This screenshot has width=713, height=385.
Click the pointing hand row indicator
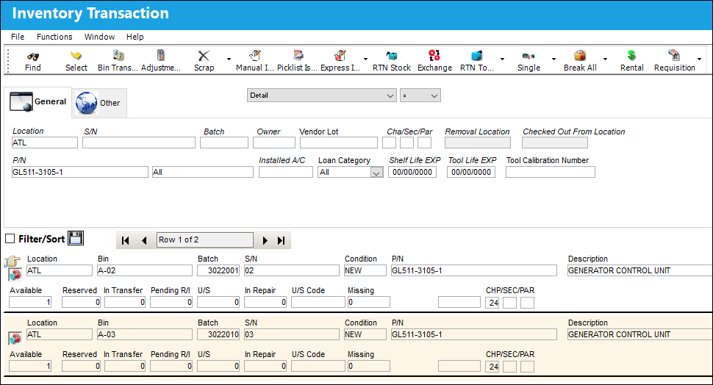pos(12,262)
